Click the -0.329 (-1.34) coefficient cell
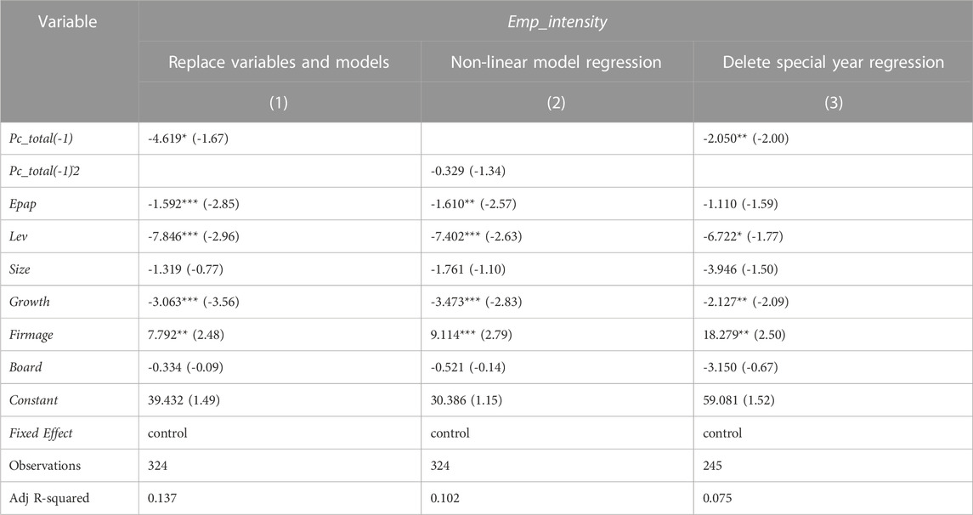Image resolution: width=973 pixels, height=515 pixels. (468, 172)
